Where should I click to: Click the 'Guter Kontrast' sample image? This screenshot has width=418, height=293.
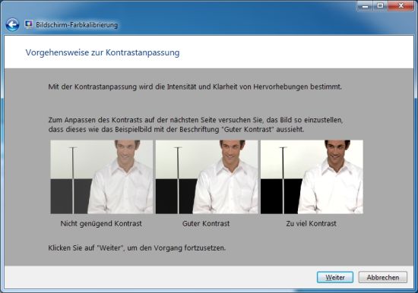point(207,177)
